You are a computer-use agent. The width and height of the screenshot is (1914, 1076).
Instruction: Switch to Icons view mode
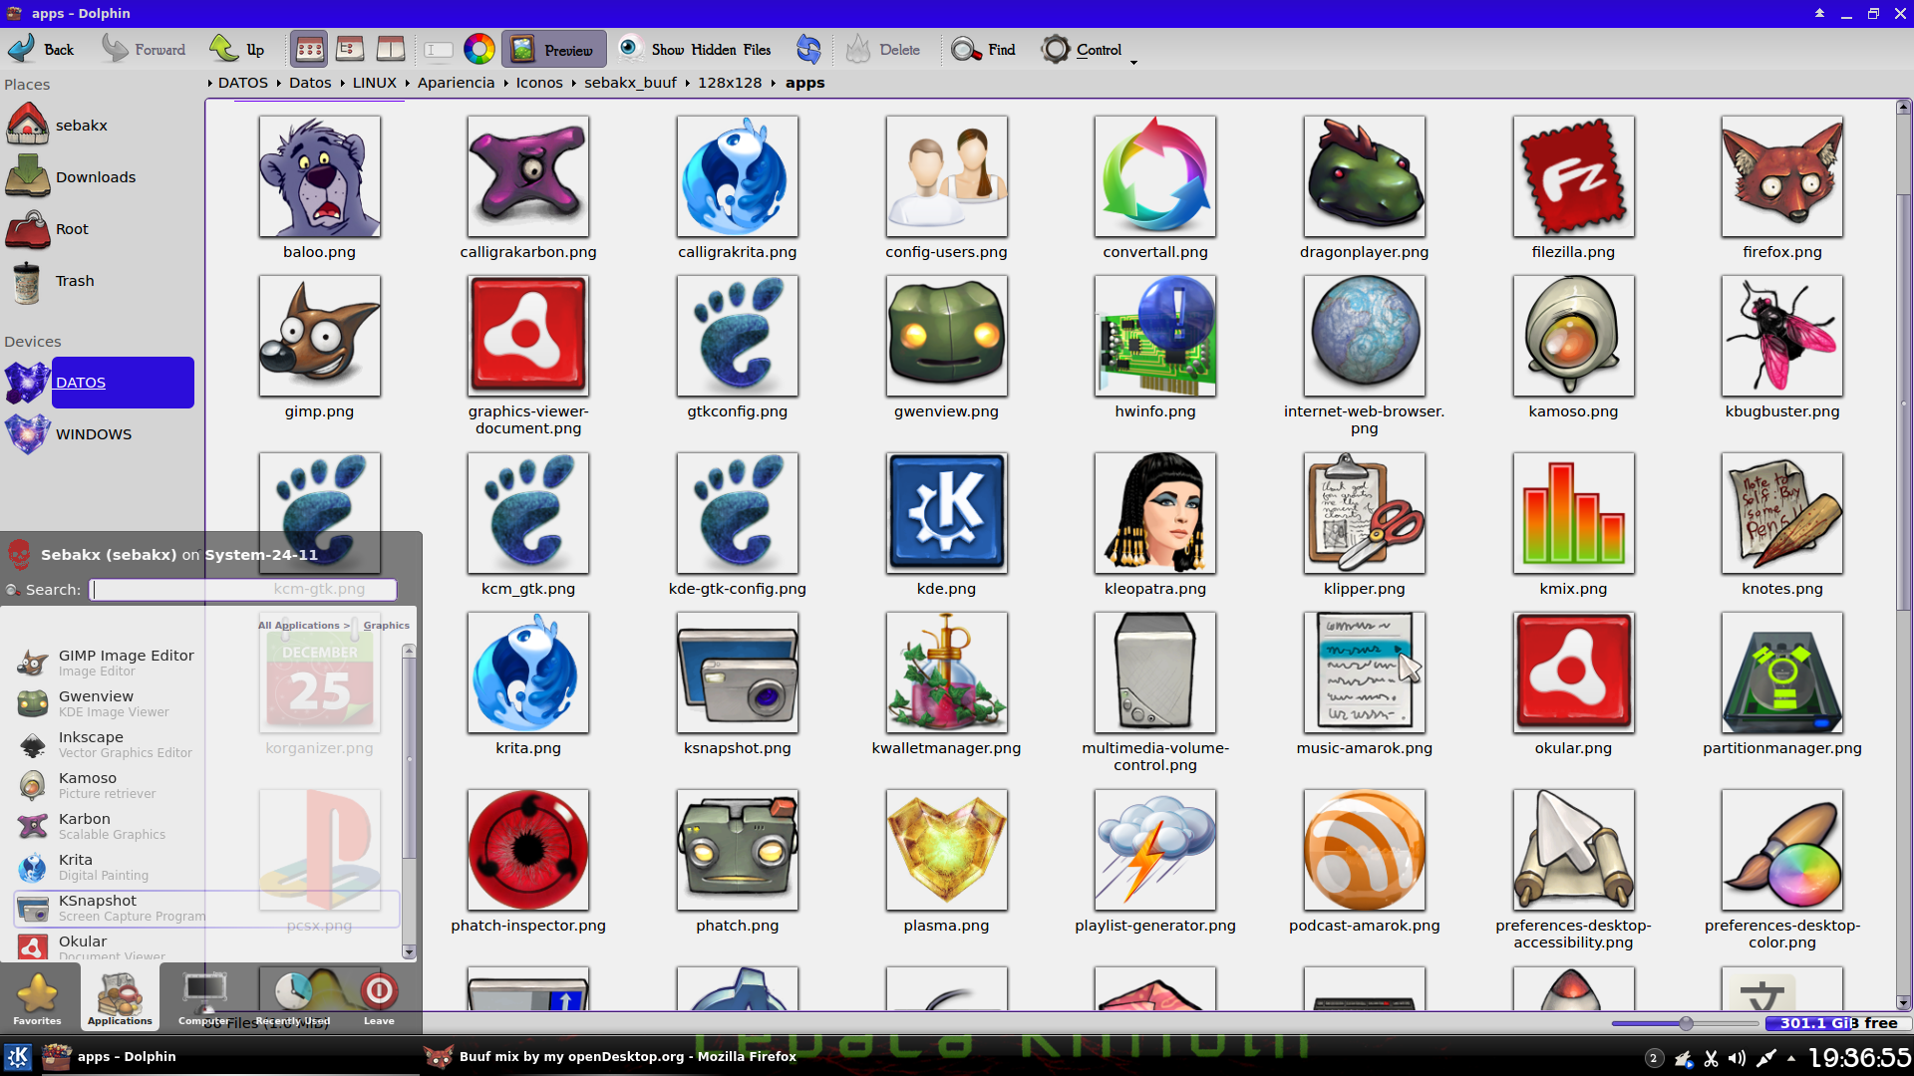309,49
